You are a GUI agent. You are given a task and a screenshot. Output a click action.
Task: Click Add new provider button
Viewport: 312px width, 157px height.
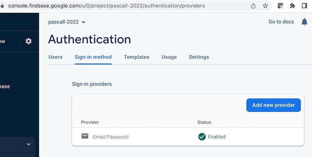[x=273, y=105]
